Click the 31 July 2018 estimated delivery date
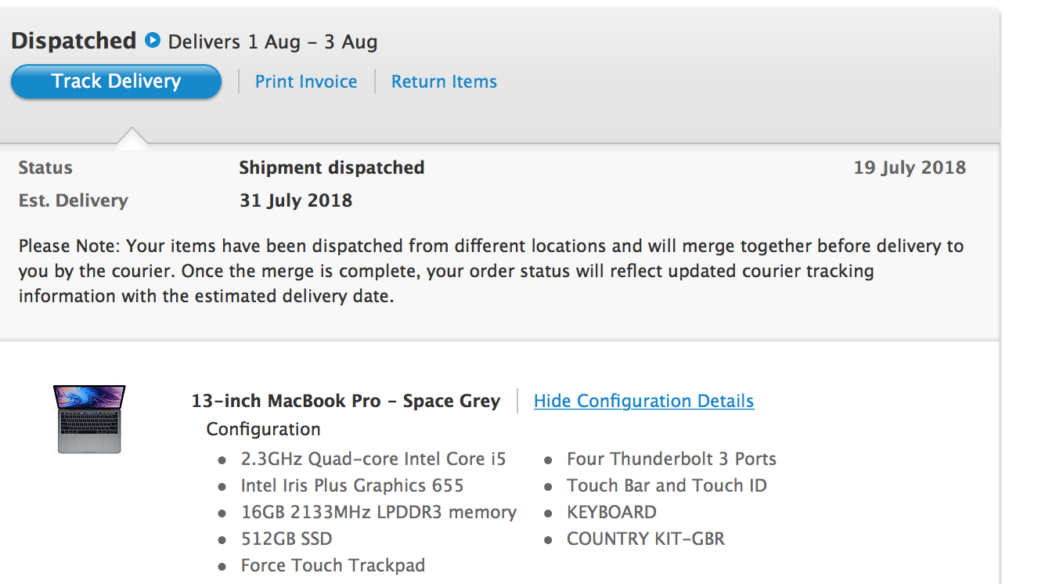 pos(296,200)
